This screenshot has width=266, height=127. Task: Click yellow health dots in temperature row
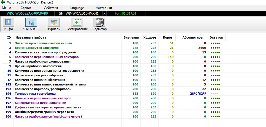coord(214,94)
